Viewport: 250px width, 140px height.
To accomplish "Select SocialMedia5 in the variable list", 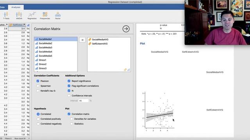I will [55, 56].
